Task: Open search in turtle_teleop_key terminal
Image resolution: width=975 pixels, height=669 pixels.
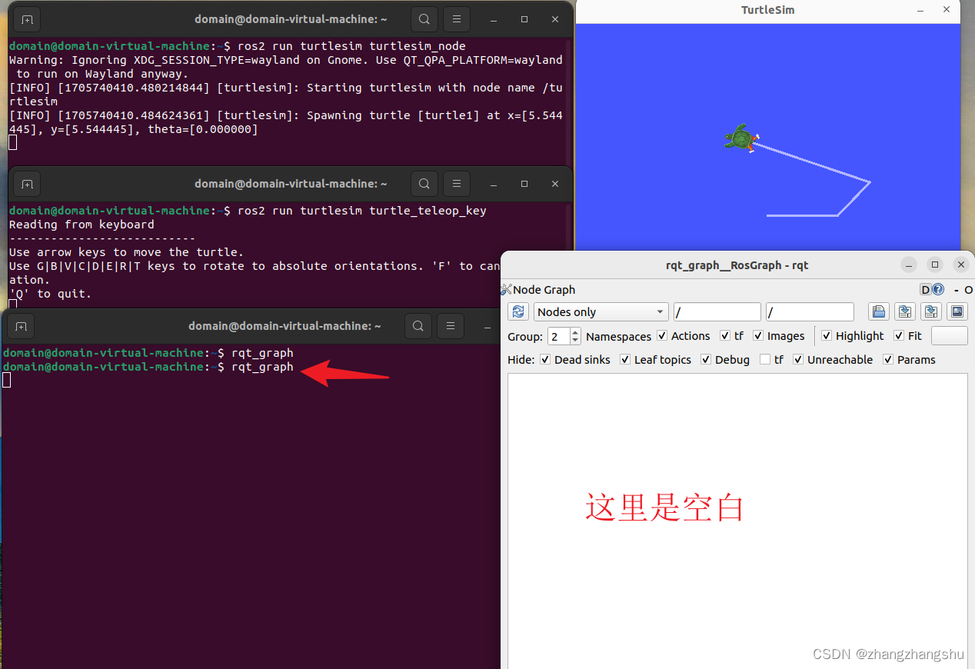Action: click(424, 184)
